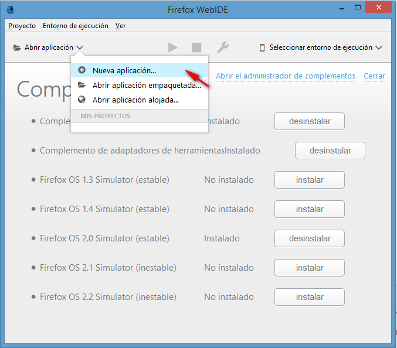Click No instalado status of Firefox OS 2.1

coord(229,268)
